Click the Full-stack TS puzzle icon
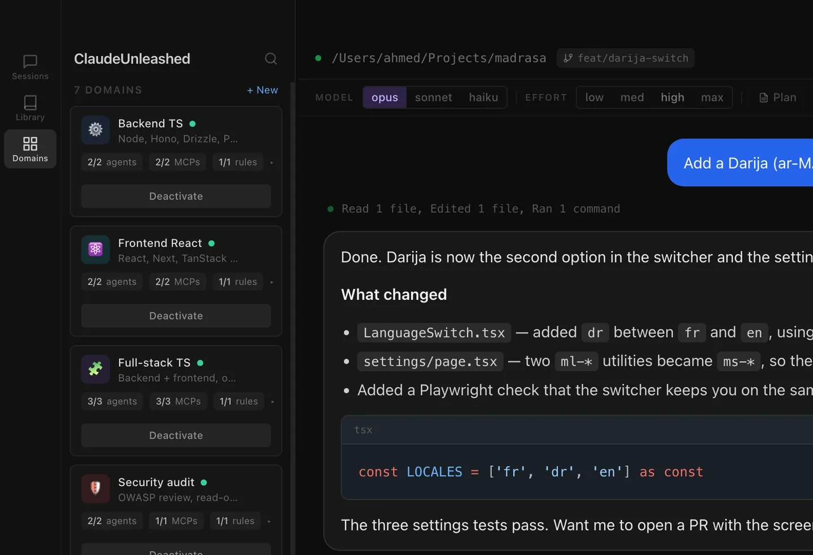Screen dimensions: 813x555 point(95,369)
